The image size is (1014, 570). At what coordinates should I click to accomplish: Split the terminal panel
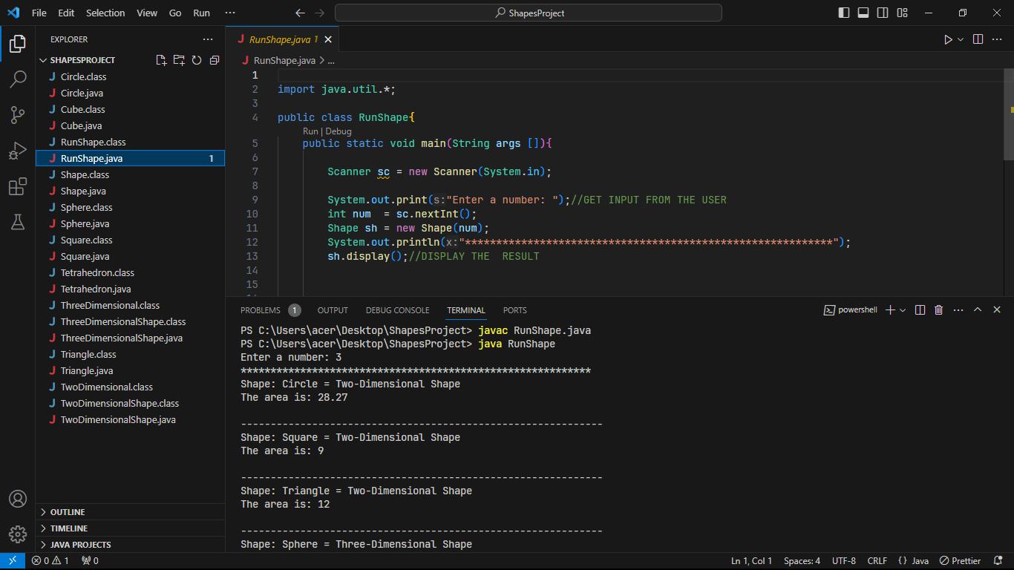click(x=920, y=310)
